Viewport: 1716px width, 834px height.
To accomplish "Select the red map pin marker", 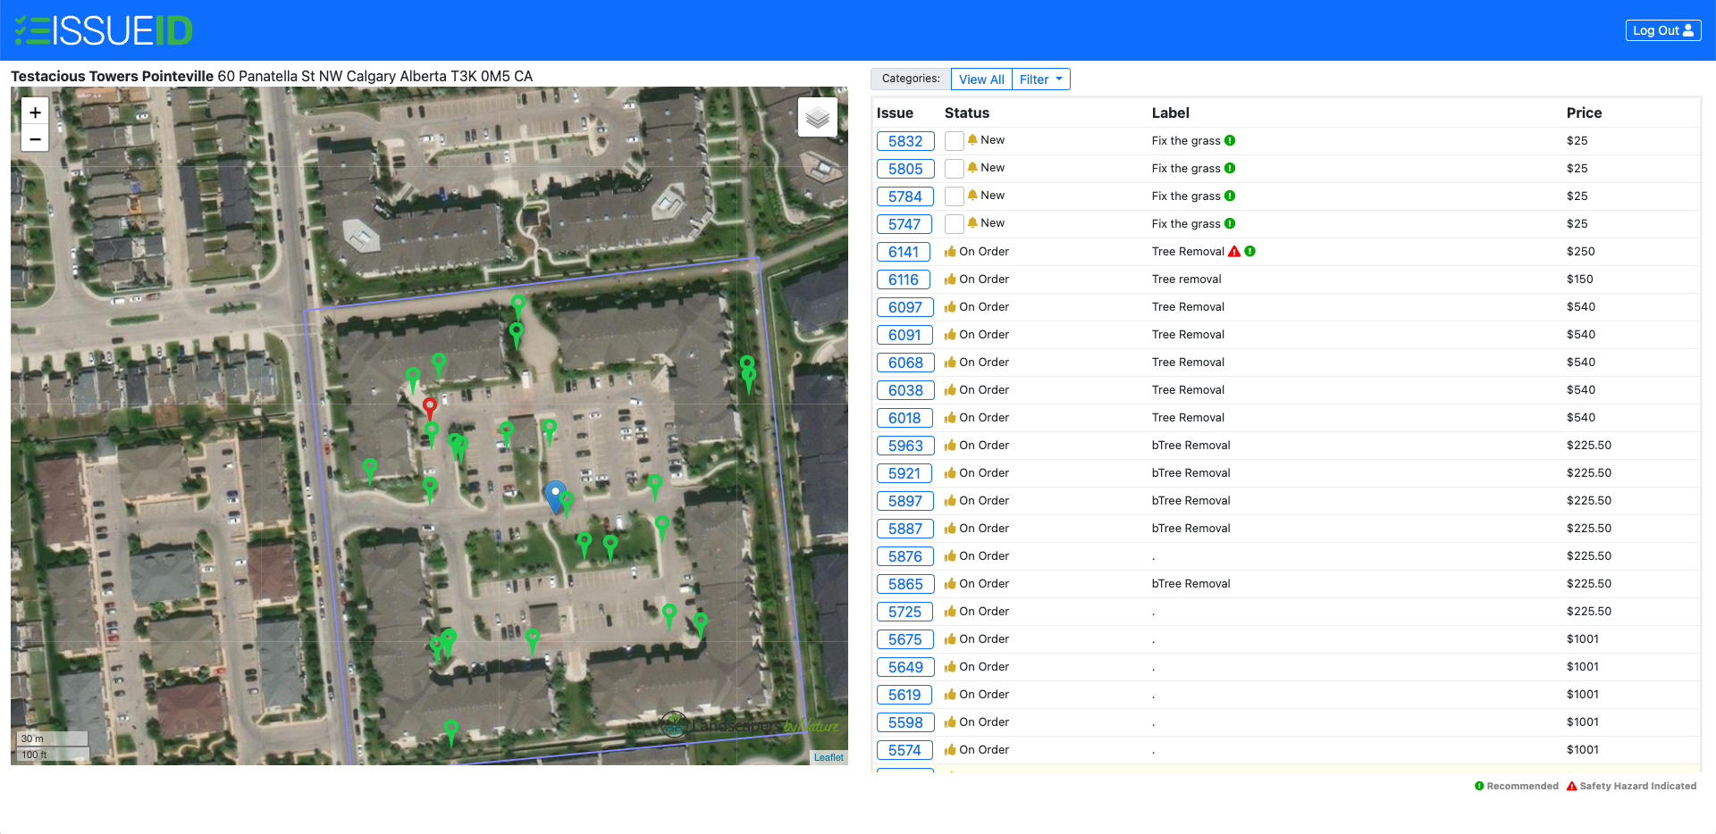I will coord(430,408).
